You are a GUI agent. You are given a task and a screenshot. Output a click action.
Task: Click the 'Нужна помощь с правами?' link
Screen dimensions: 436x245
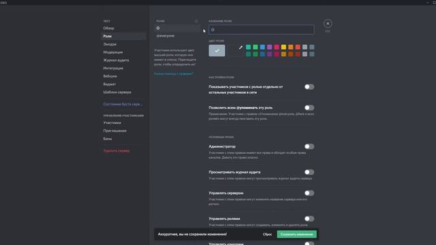tap(174, 74)
